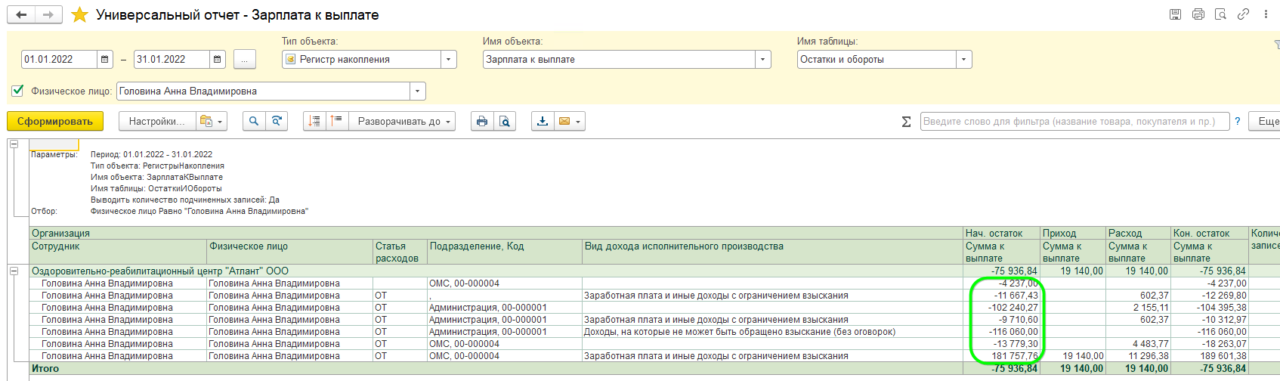This screenshot has height=381, width=1280.
Task: Expand all groups icon
Action: click(337, 121)
